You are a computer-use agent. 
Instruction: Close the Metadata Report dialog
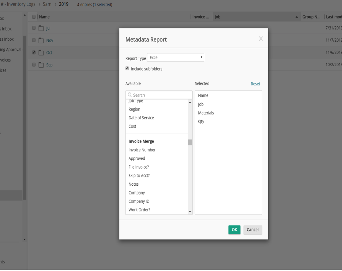tap(261, 39)
